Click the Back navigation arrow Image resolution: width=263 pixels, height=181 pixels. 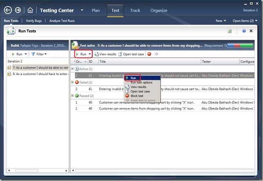8,10
